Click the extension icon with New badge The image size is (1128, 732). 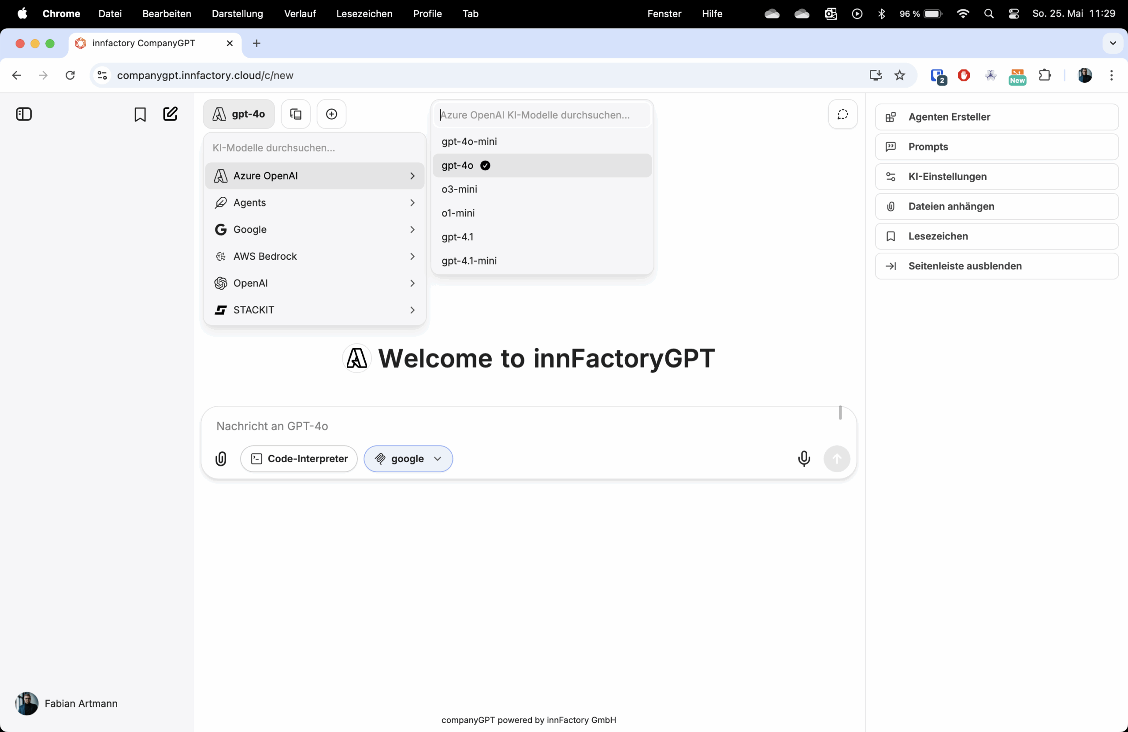1017,76
